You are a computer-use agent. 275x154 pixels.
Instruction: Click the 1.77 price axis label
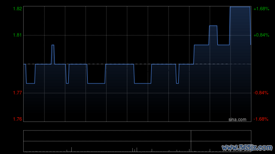18,93
